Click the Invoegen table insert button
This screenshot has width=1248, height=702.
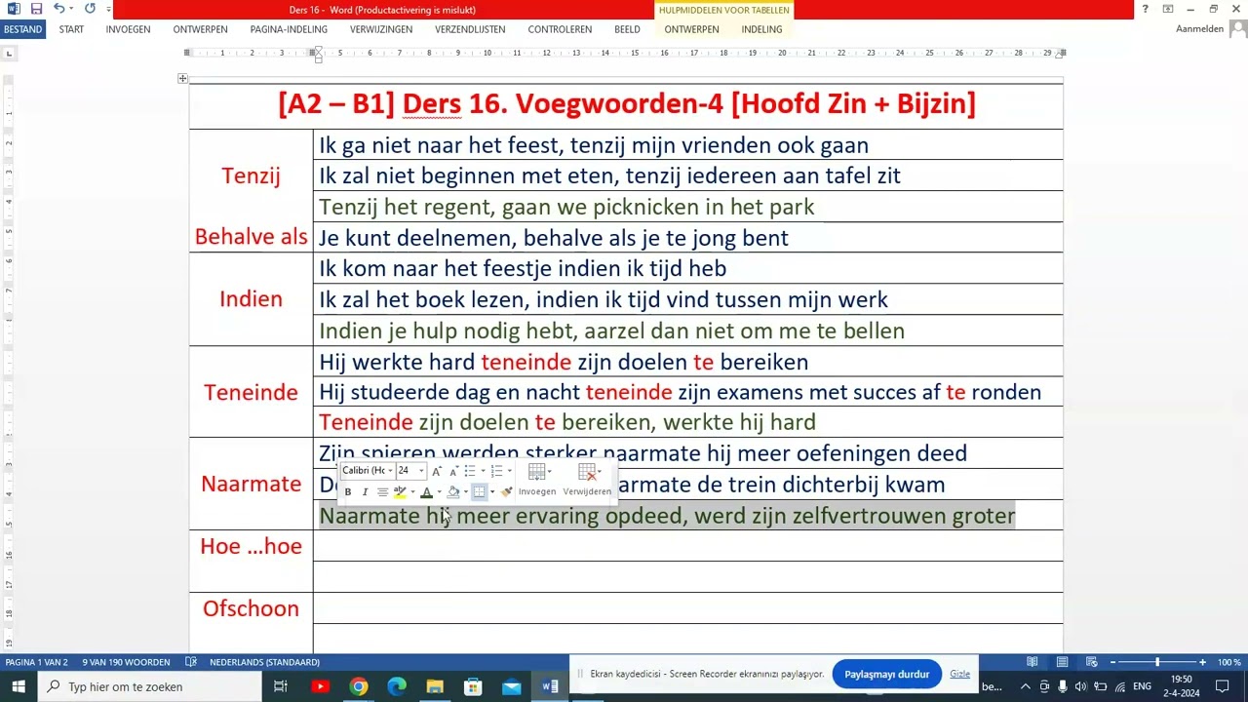coord(537,480)
